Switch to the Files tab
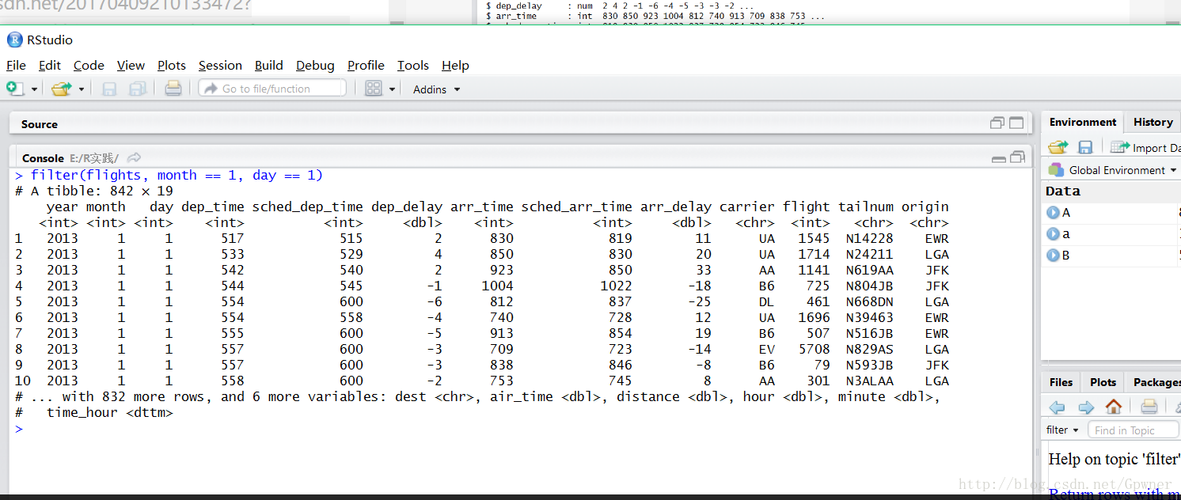The width and height of the screenshot is (1181, 500). coord(1061,382)
